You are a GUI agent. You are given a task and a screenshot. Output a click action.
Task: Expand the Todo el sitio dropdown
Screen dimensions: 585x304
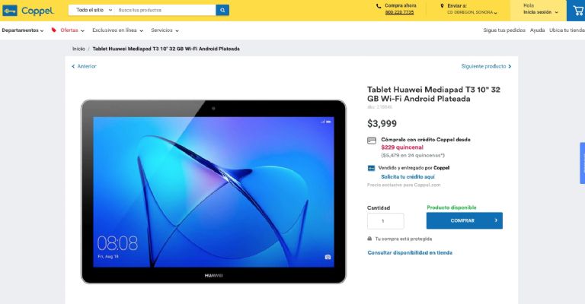point(94,10)
